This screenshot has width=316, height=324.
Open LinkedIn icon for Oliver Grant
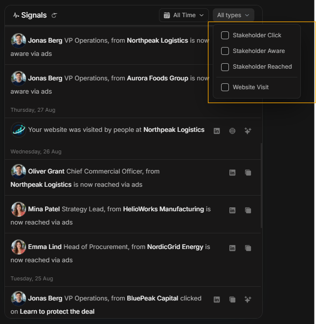(x=232, y=173)
